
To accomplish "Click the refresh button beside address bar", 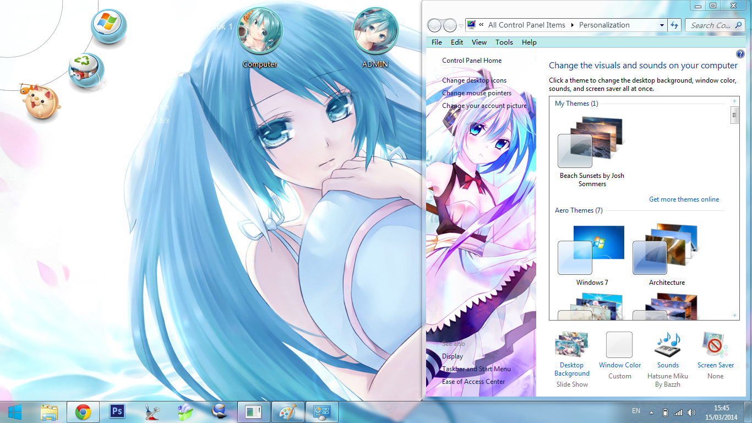I will [674, 25].
